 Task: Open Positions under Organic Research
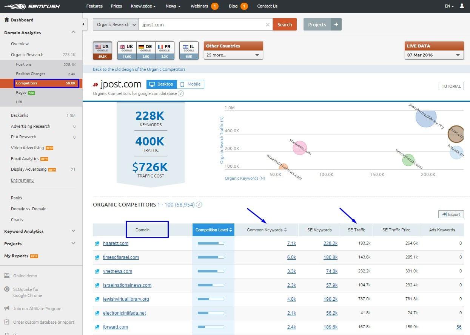[24, 64]
